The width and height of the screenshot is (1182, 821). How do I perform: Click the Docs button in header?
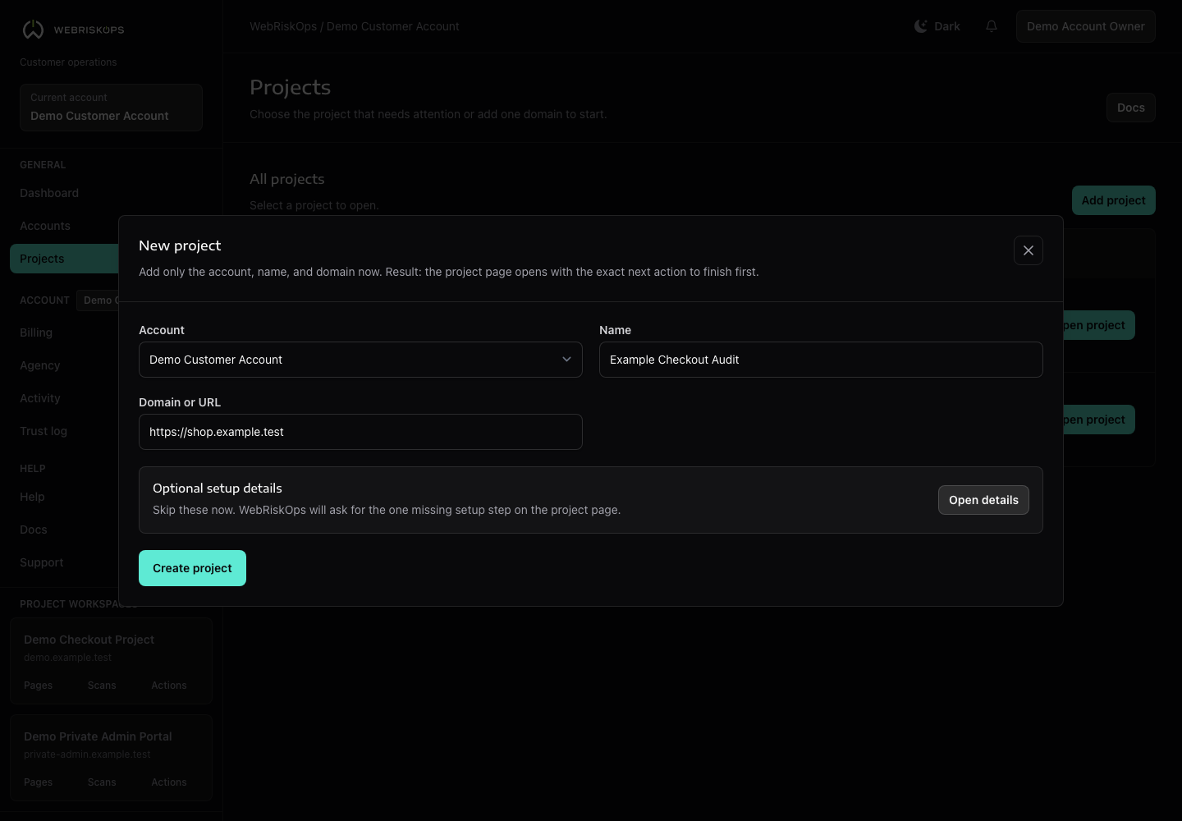[x=1130, y=108]
